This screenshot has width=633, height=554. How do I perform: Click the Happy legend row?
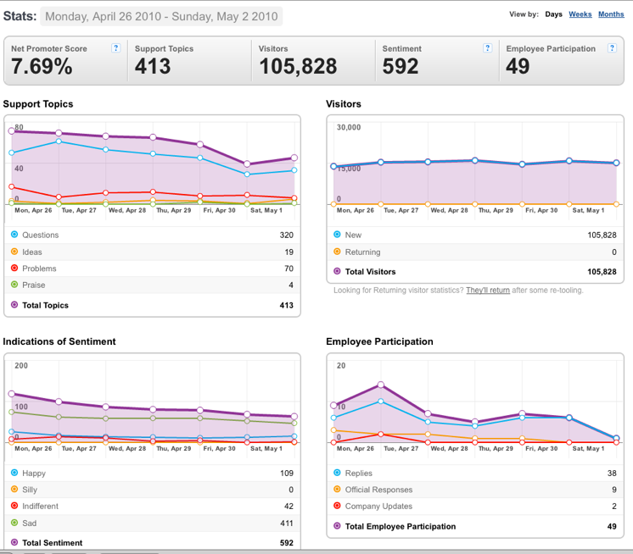(152, 473)
